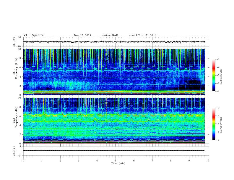Click the "8" kHz tick on ch.1 frequency axis
234x180 pixels.
coord(20,58)
